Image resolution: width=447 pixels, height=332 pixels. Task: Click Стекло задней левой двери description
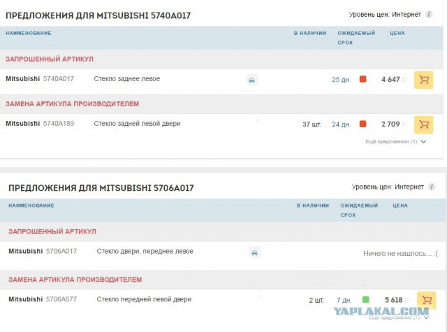point(137,124)
